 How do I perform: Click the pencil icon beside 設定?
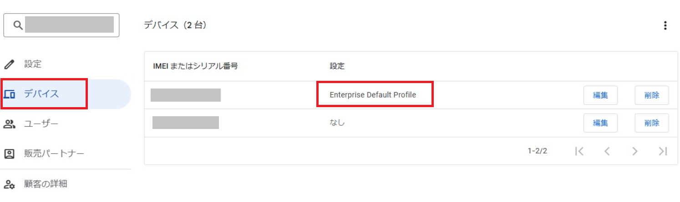point(9,64)
